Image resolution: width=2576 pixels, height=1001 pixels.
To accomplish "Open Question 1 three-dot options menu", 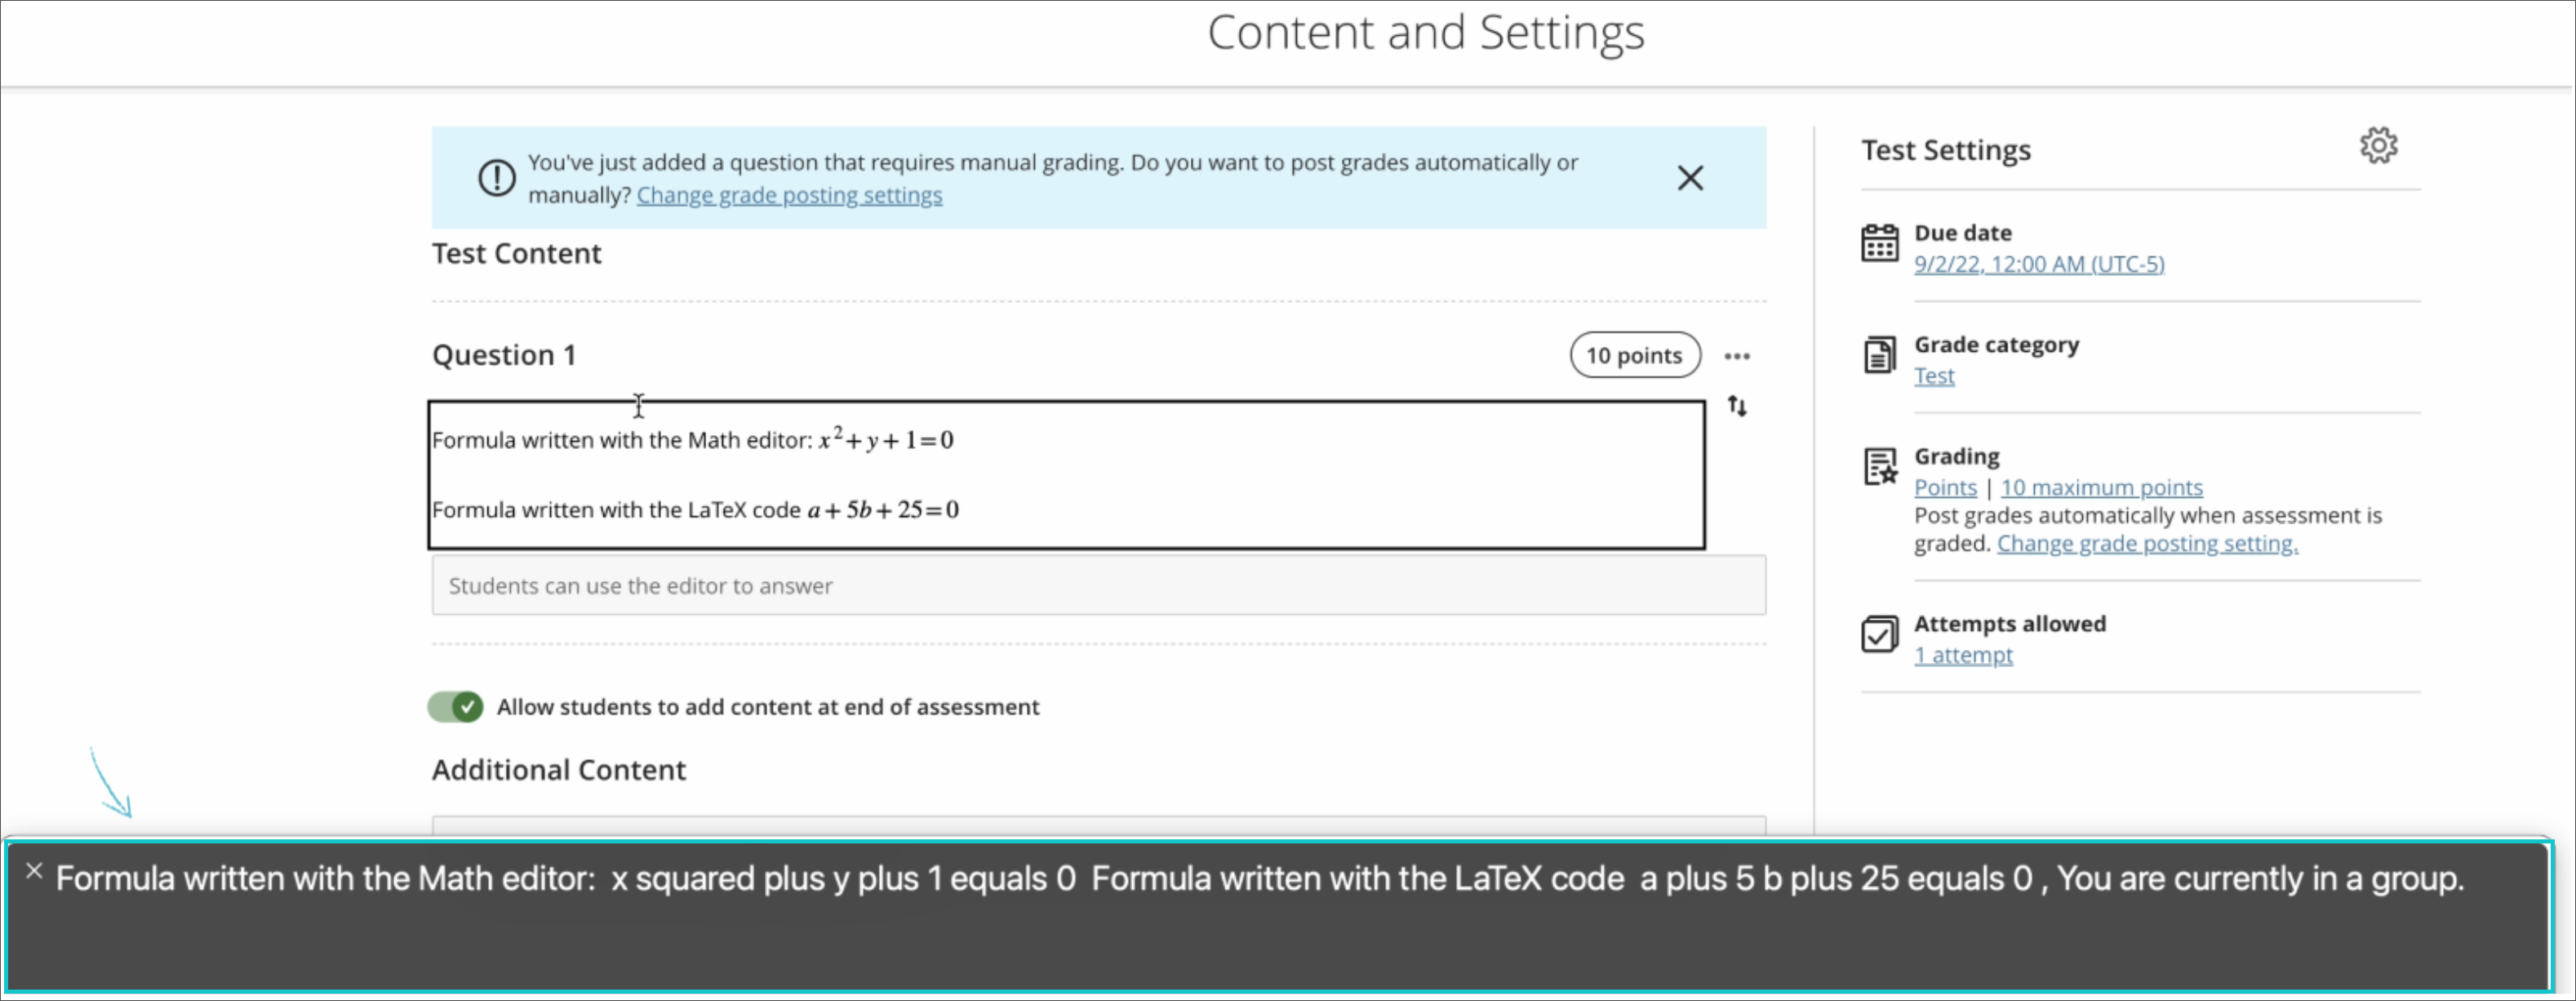I will coord(1737,356).
